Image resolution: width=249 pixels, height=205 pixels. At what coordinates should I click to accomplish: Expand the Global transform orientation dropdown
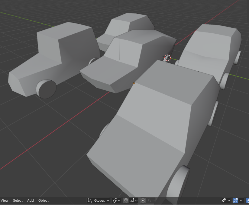click(x=99, y=200)
